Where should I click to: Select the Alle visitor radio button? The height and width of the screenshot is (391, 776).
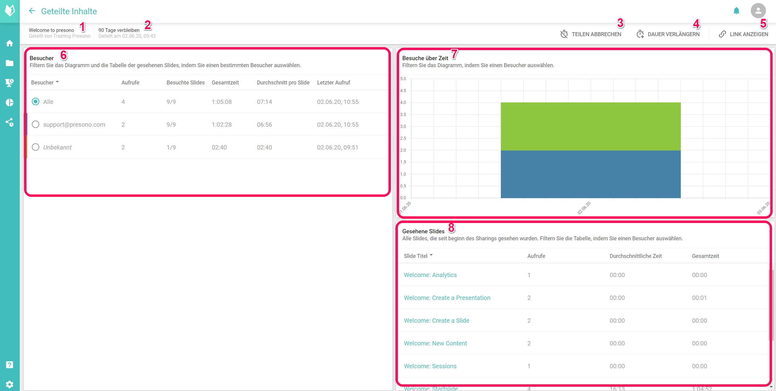click(x=36, y=102)
